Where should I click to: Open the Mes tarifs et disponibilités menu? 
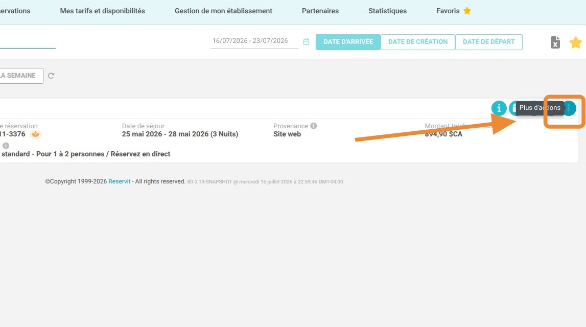click(x=102, y=11)
